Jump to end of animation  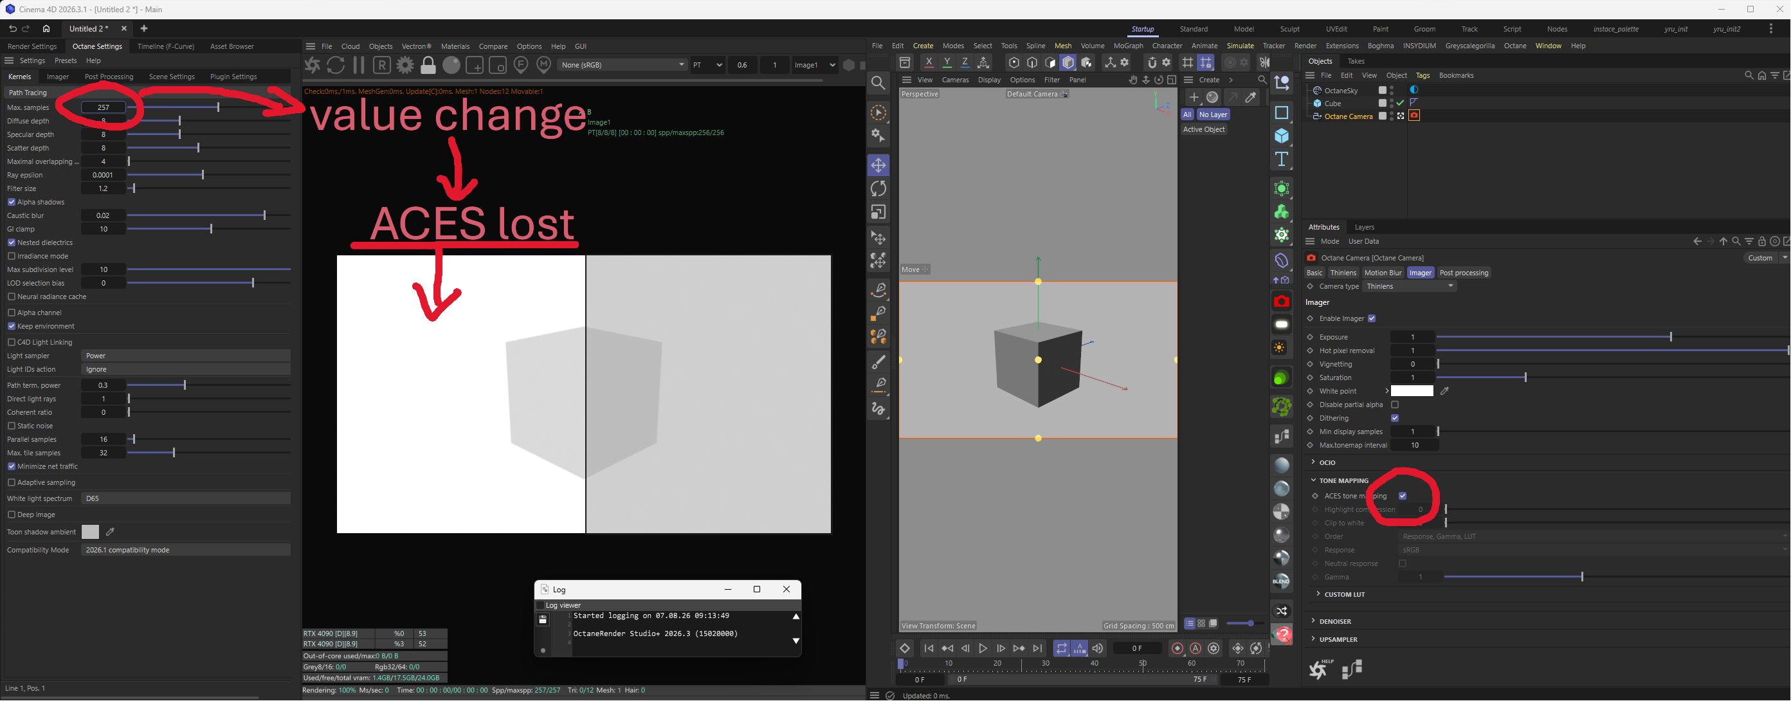pos(1037,648)
